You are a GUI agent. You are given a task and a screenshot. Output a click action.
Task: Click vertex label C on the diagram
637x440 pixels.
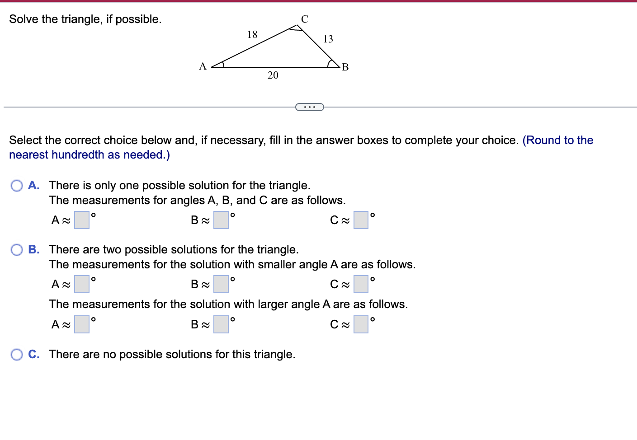pos(304,19)
